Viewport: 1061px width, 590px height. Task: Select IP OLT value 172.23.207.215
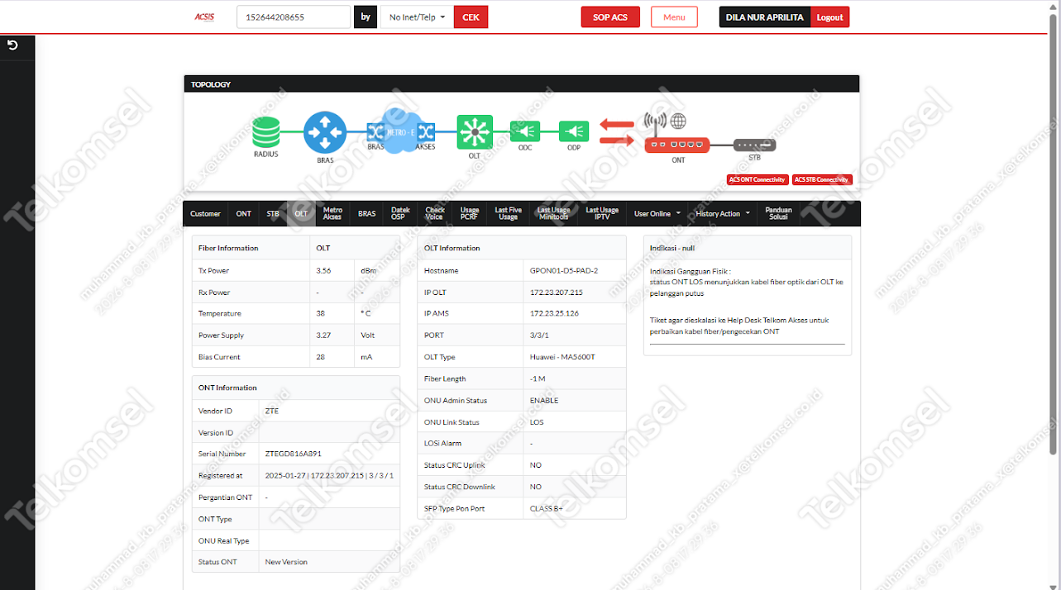557,293
